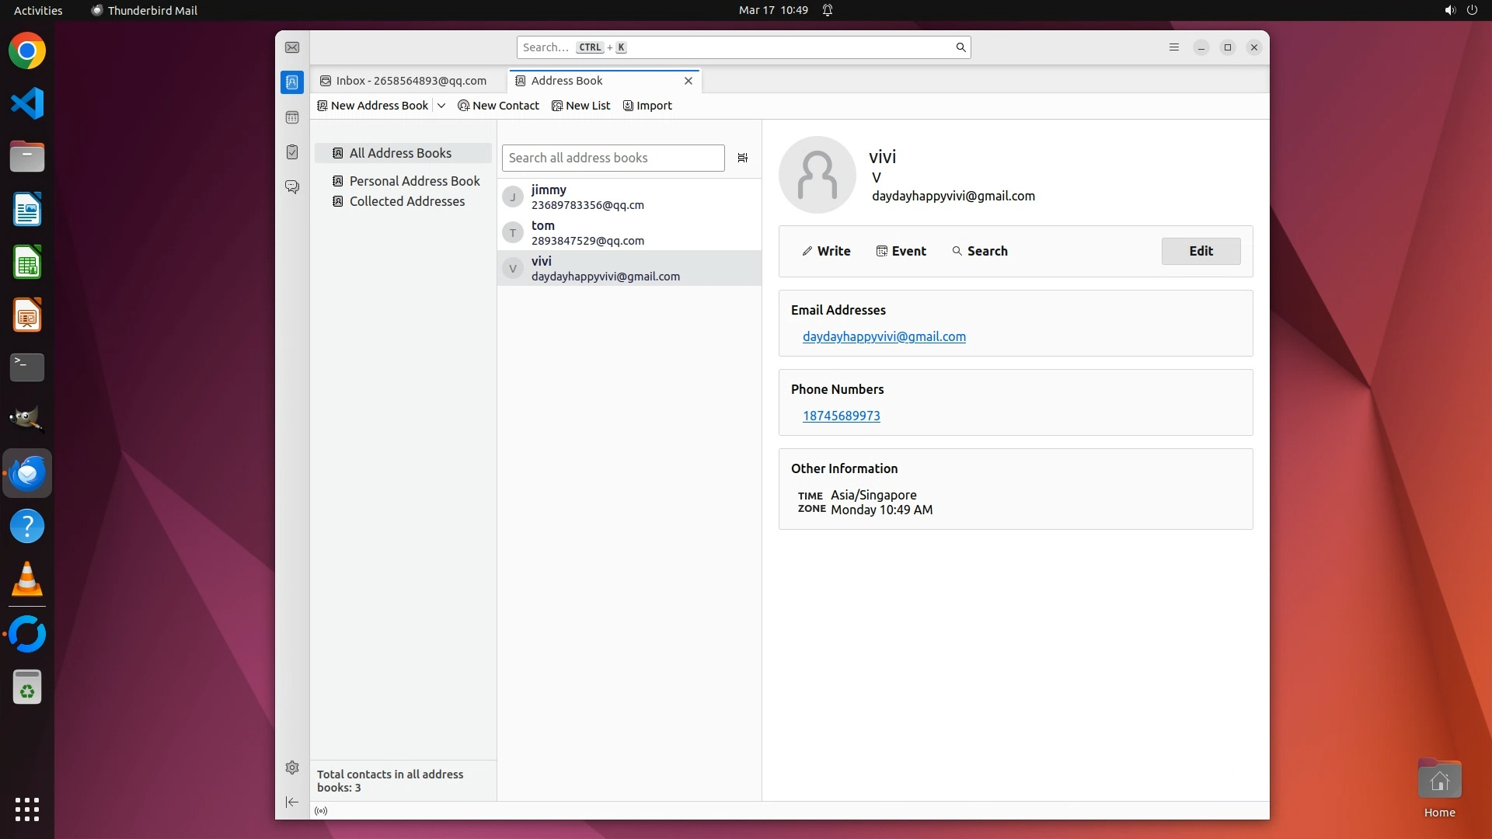Viewport: 1492px width, 839px height.
Task: Expand the New Address Book dropdown arrow
Action: coord(441,106)
